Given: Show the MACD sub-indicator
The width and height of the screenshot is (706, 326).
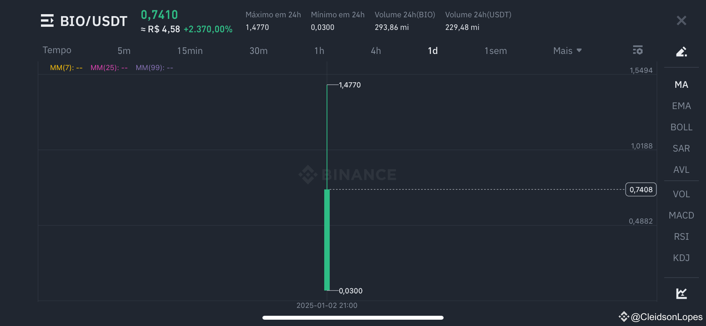Looking at the screenshot, I should [x=681, y=215].
